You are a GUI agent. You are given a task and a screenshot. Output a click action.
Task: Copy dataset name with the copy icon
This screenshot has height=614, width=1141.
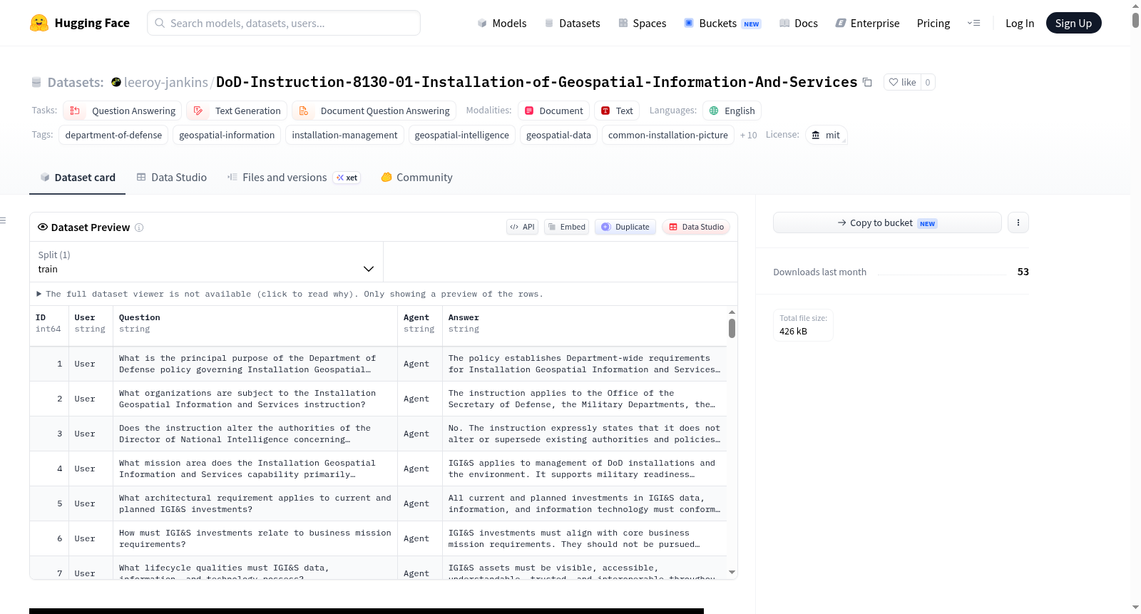coord(867,82)
